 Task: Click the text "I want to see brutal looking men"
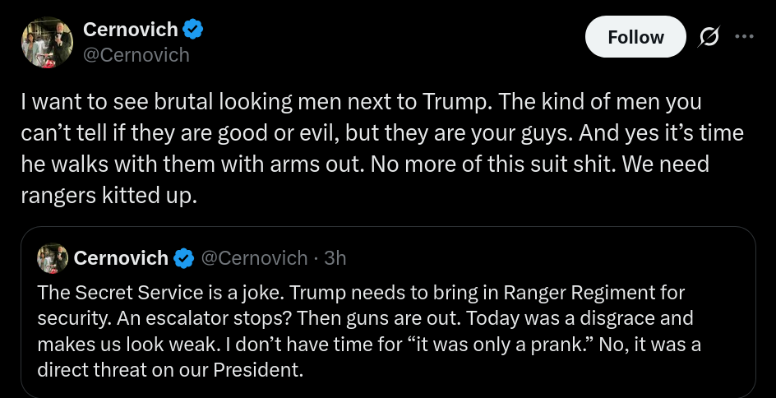point(157,102)
